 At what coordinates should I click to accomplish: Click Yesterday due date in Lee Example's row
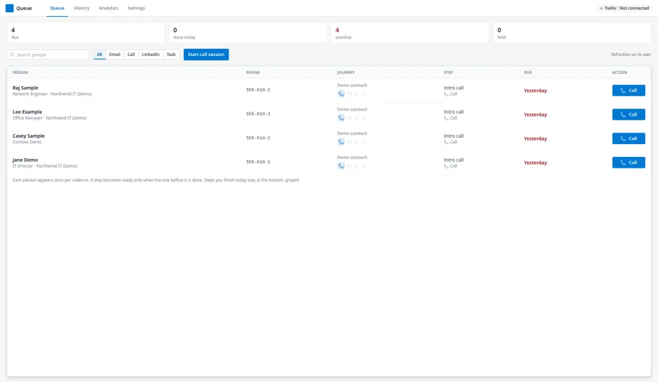(x=535, y=114)
